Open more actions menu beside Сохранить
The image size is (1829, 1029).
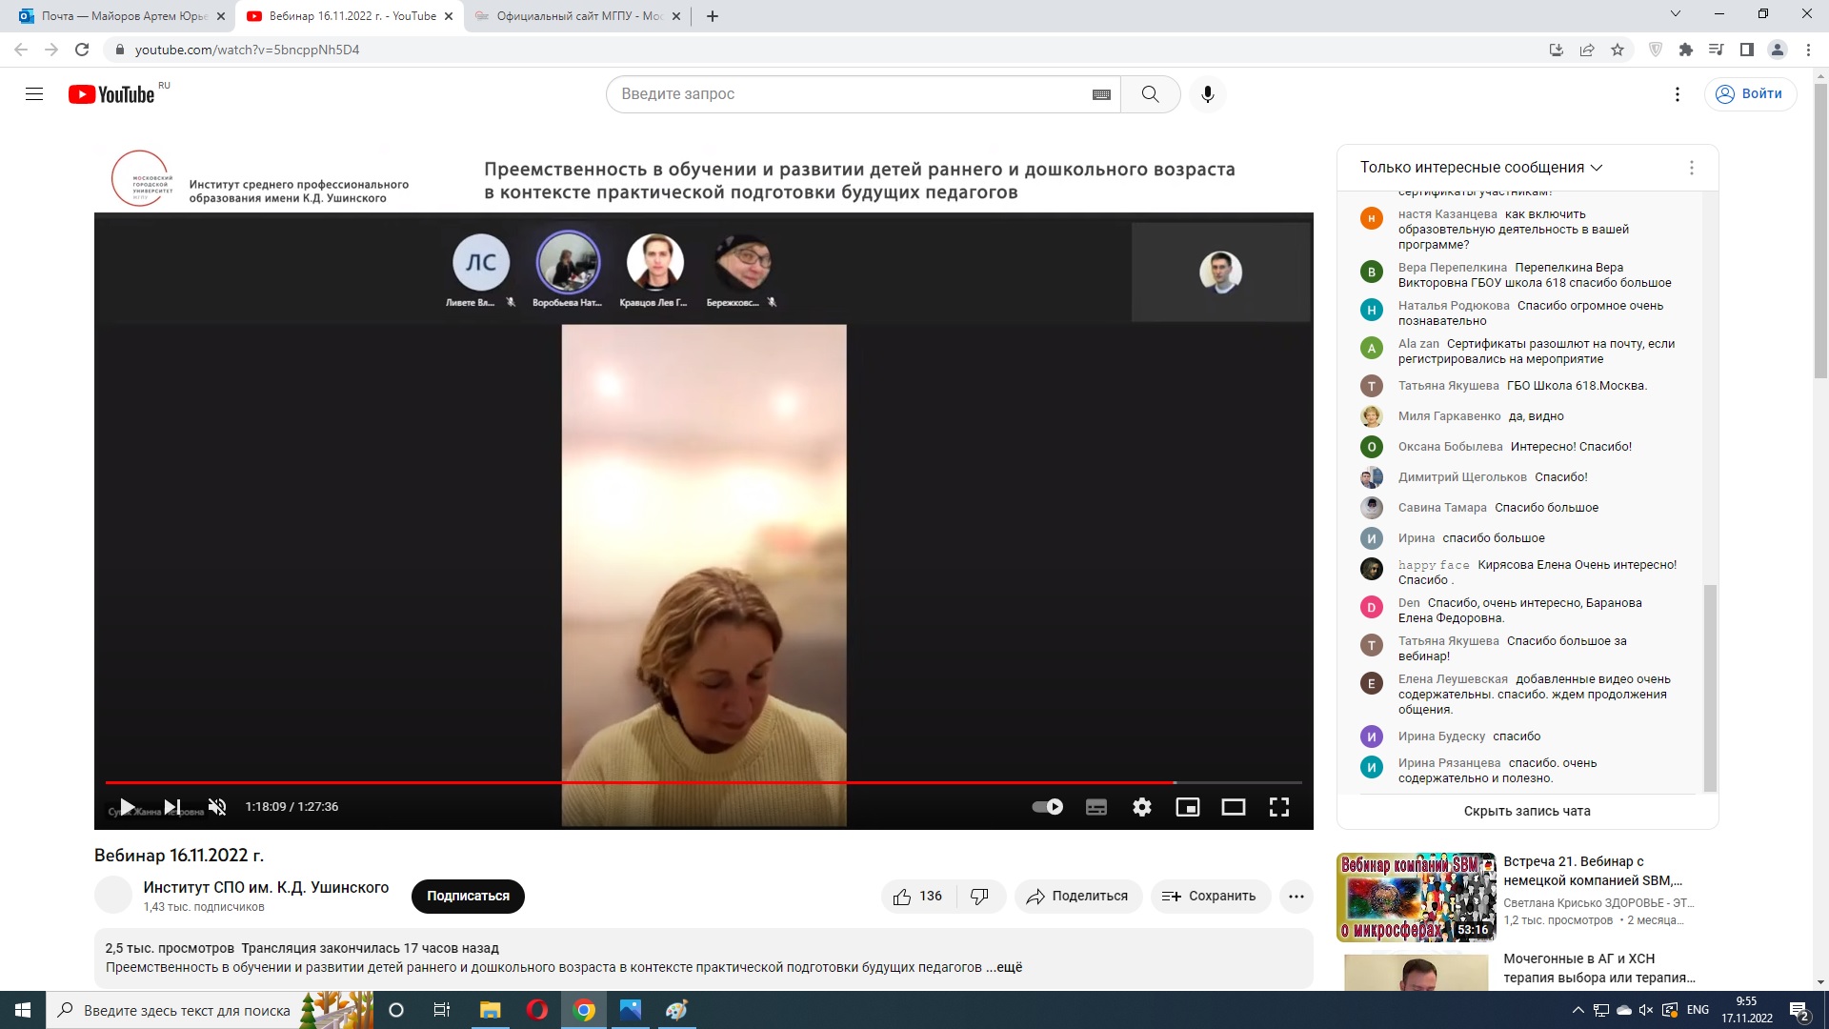tap(1296, 896)
